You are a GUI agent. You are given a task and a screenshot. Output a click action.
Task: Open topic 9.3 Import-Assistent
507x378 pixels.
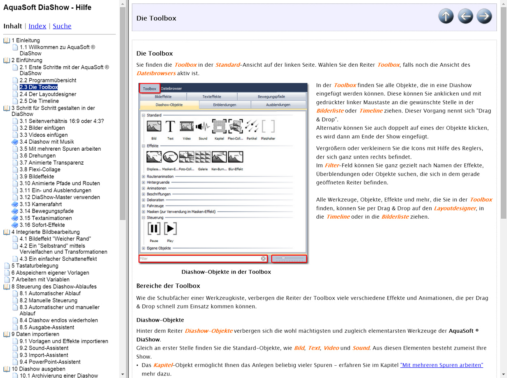point(44,355)
